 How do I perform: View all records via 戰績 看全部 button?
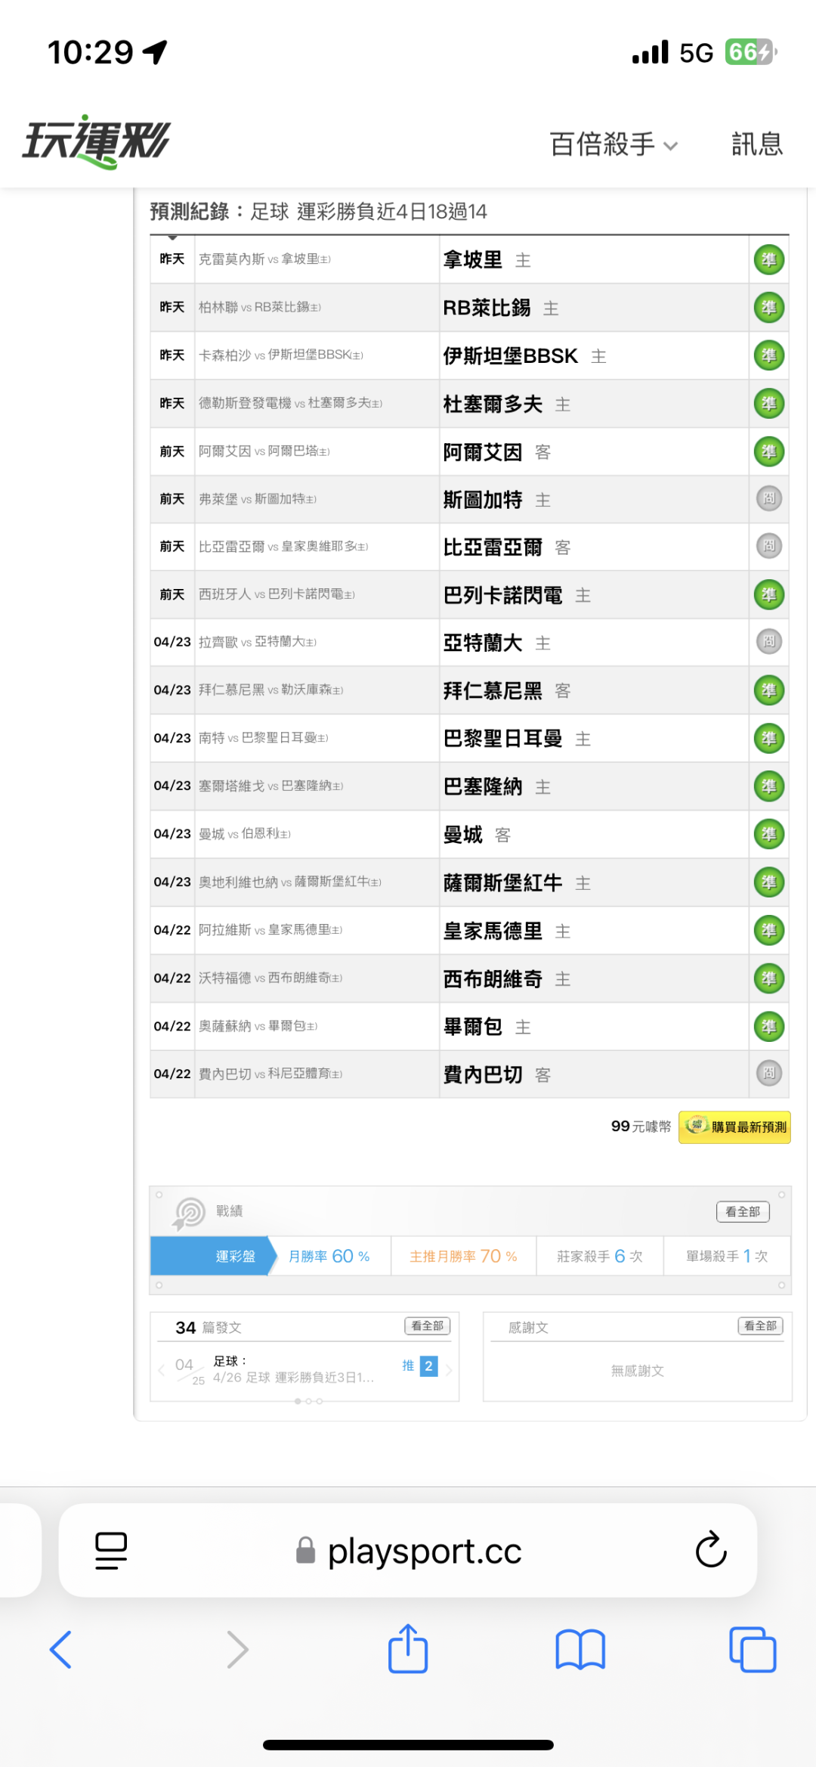pyautogui.click(x=742, y=1211)
